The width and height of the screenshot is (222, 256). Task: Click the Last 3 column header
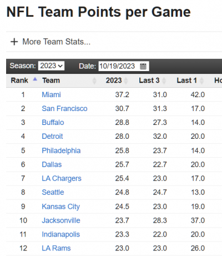pos(149,81)
